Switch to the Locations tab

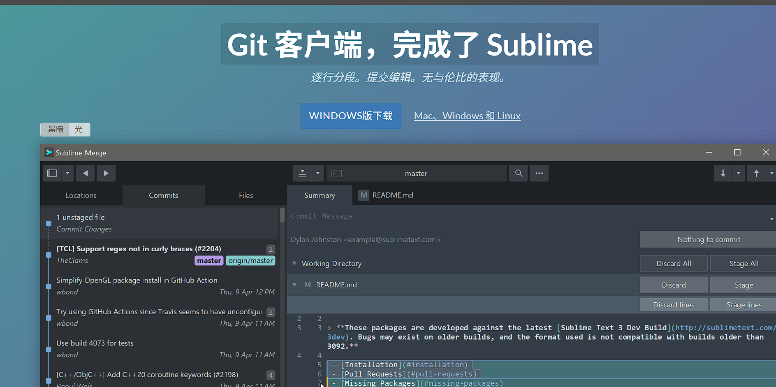click(x=81, y=195)
